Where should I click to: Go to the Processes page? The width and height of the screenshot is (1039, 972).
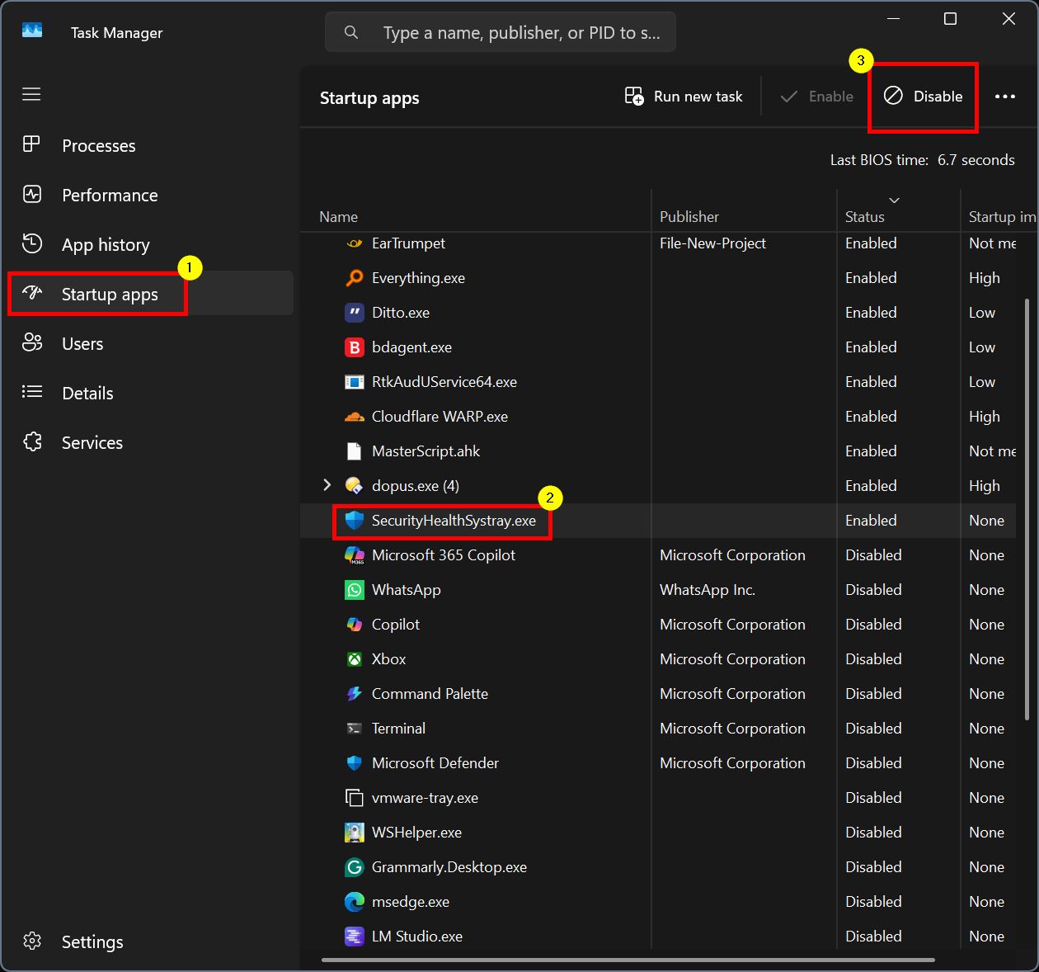pyautogui.click(x=150, y=145)
